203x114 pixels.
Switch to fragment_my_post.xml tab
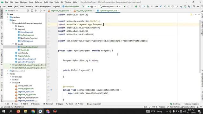pyautogui.click(x=60, y=11)
